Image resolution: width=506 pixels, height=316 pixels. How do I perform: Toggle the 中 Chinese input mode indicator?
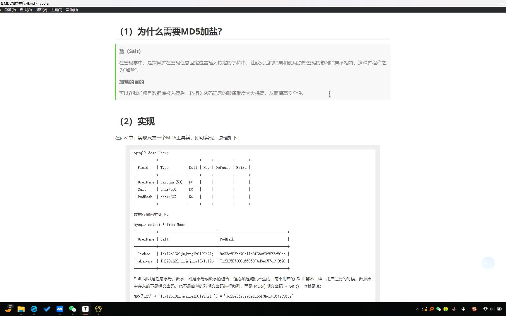point(463,309)
